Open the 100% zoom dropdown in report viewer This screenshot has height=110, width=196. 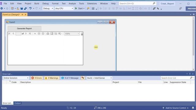pos(72,34)
